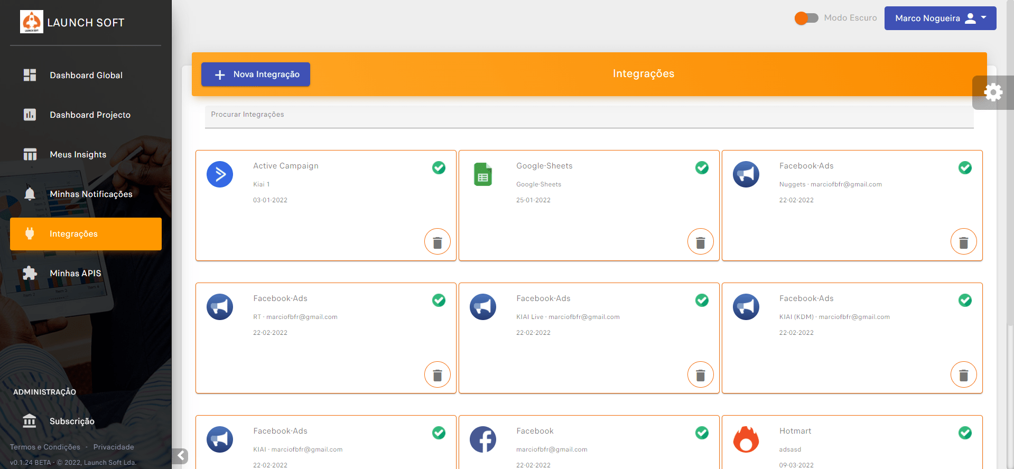Click the Subscrição bank icon
1014x469 pixels.
click(x=30, y=421)
